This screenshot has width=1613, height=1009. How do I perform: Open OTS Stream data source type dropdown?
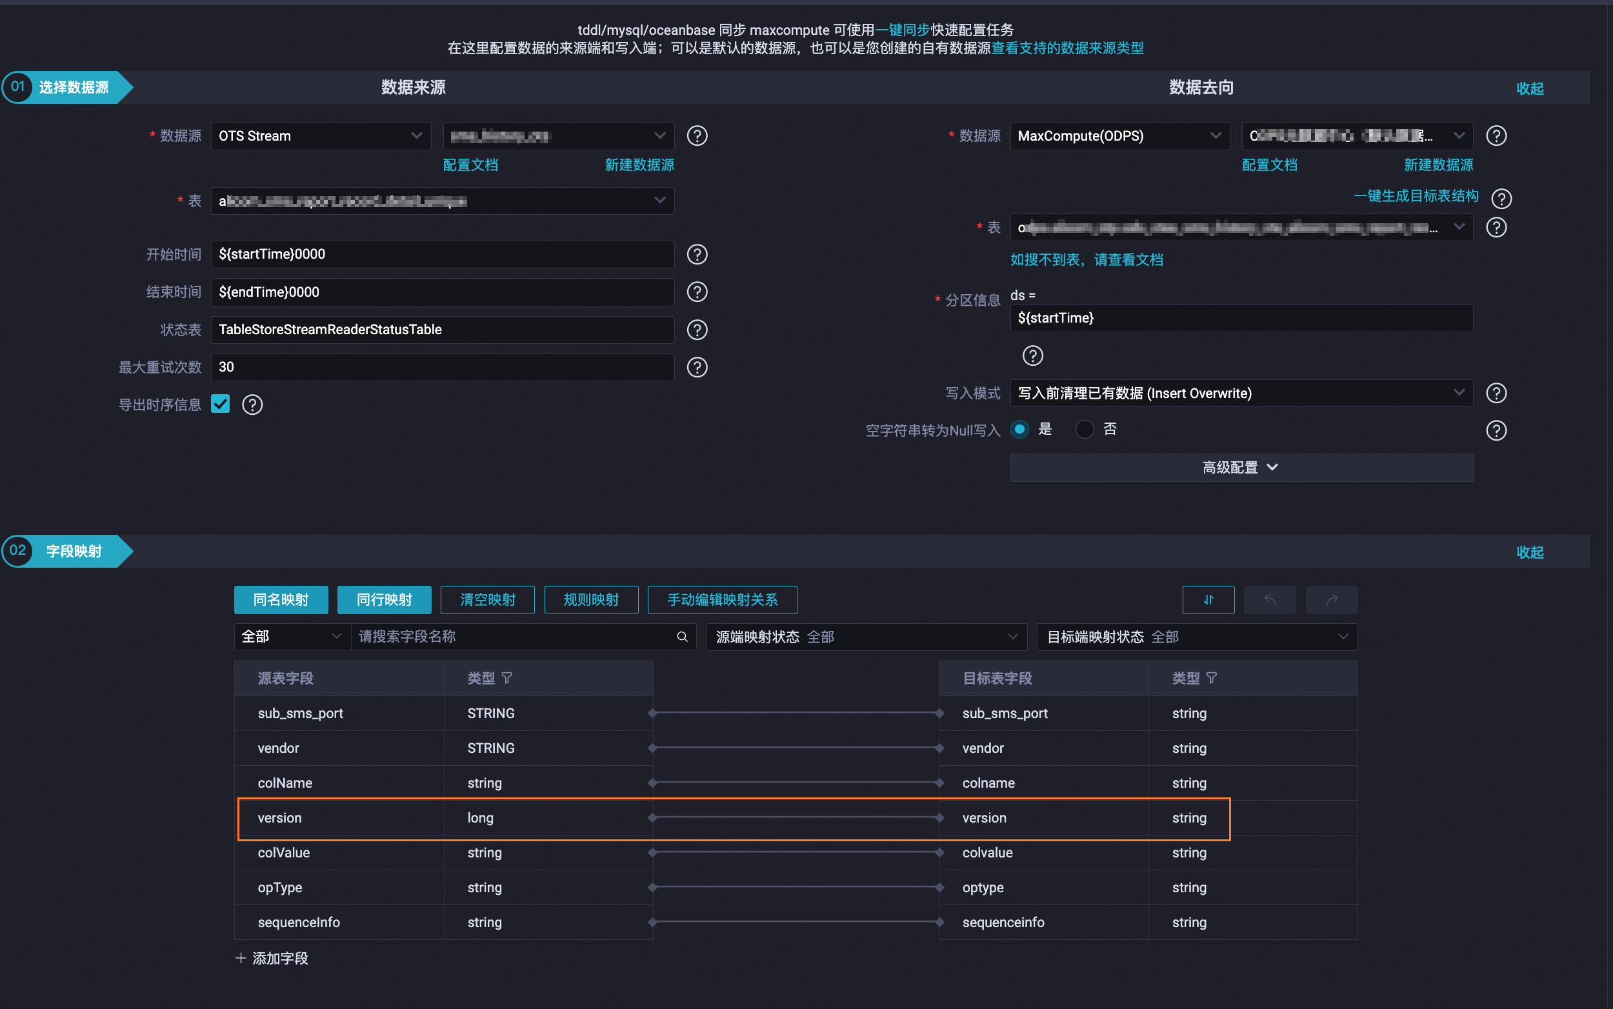tap(320, 136)
